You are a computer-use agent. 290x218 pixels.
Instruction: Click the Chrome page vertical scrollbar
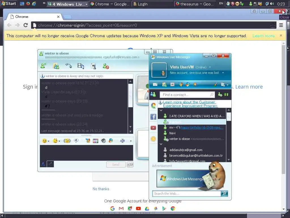pos(283,109)
